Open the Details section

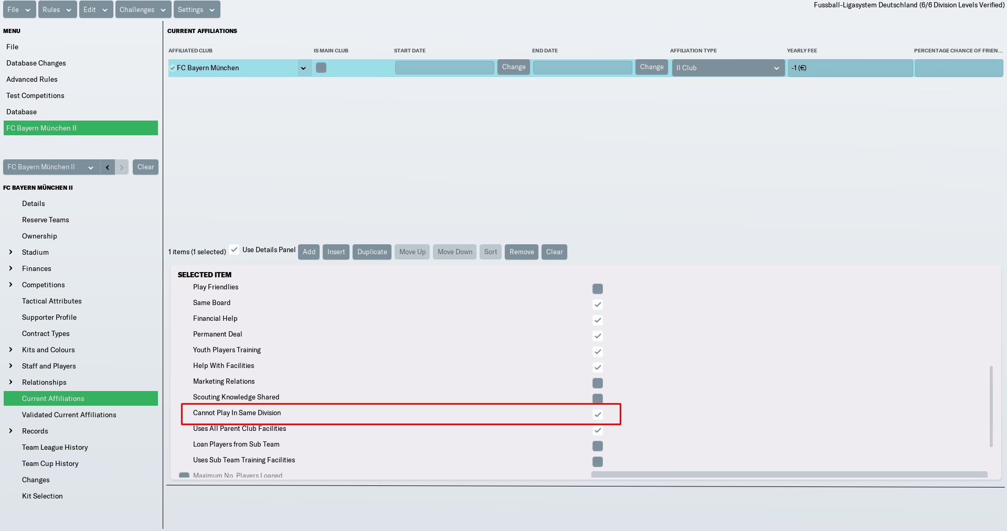(34, 203)
